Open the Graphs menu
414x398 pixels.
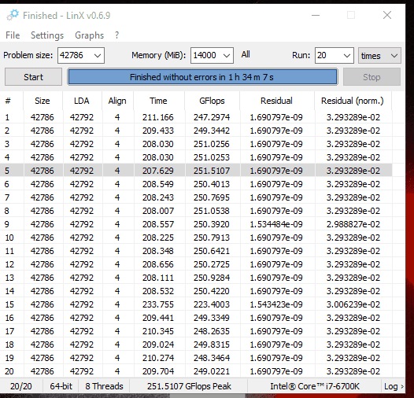pos(89,35)
